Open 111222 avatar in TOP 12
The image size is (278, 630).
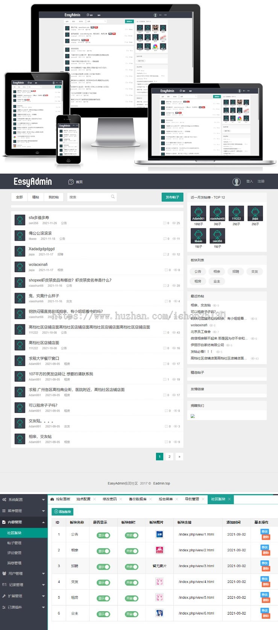tap(236, 214)
